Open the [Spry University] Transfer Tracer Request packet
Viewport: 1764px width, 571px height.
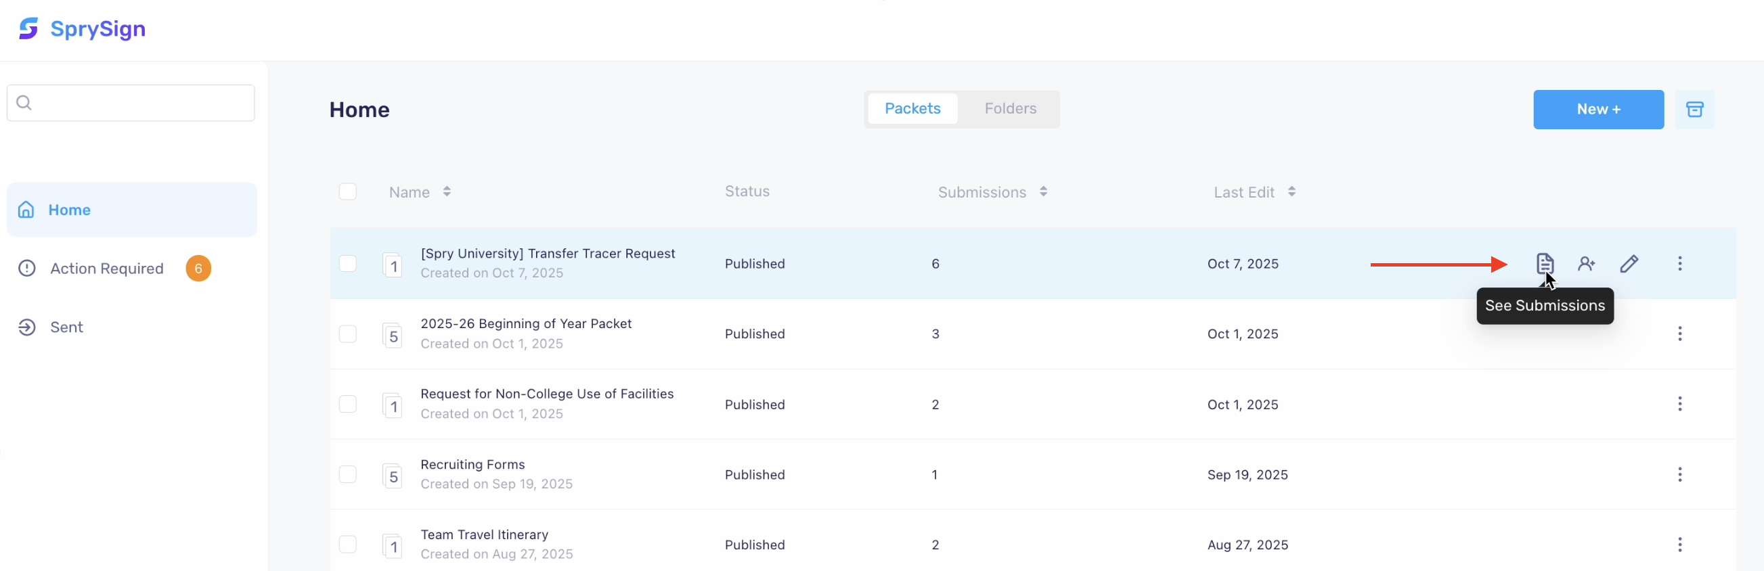click(547, 253)
